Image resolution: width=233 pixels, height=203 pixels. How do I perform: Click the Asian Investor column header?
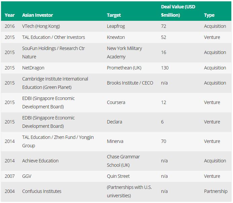coord(37,15)
